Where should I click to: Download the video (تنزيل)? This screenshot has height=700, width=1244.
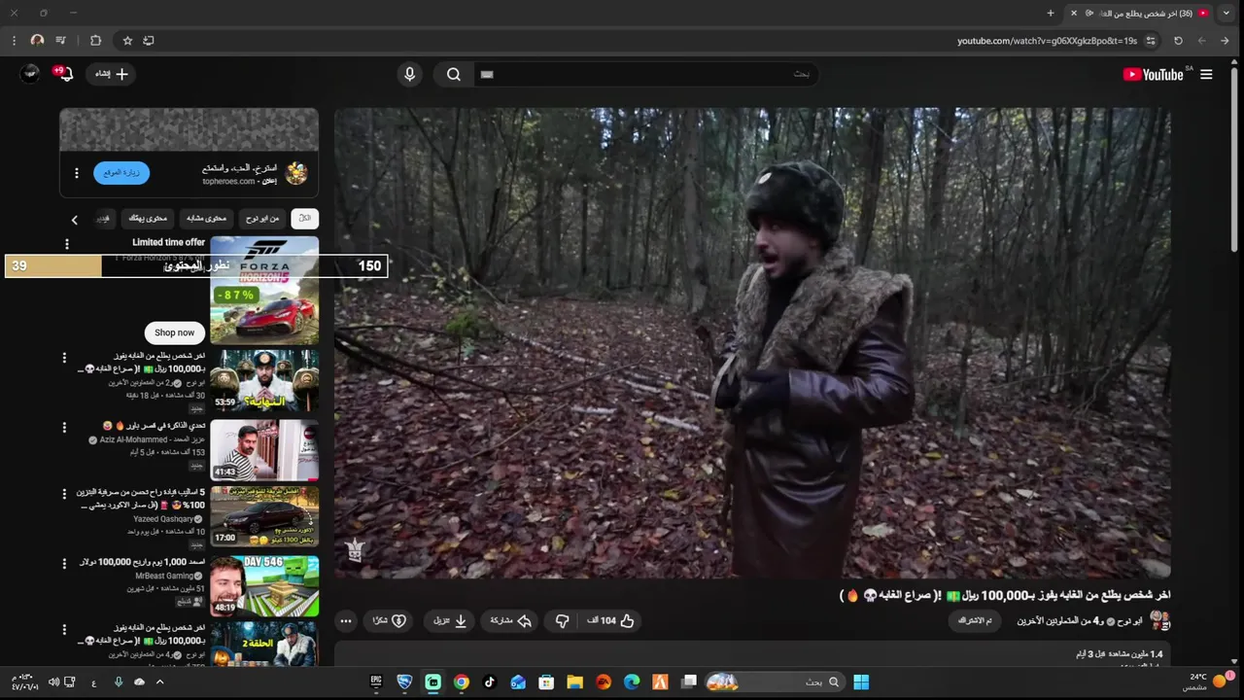450,620
